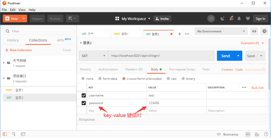This screenshot has height=138, width=271.
Task: Click the Runner button
Action: coord(55,18)
